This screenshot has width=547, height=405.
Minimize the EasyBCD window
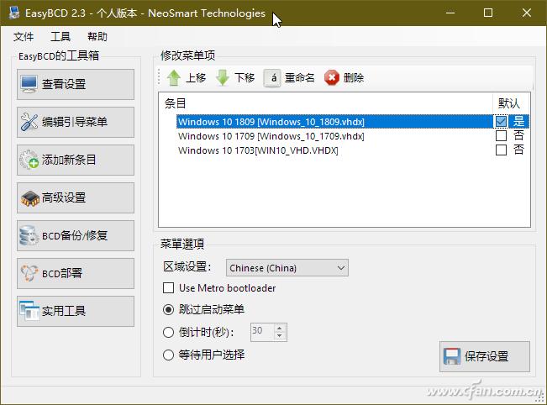pos(450,13)
